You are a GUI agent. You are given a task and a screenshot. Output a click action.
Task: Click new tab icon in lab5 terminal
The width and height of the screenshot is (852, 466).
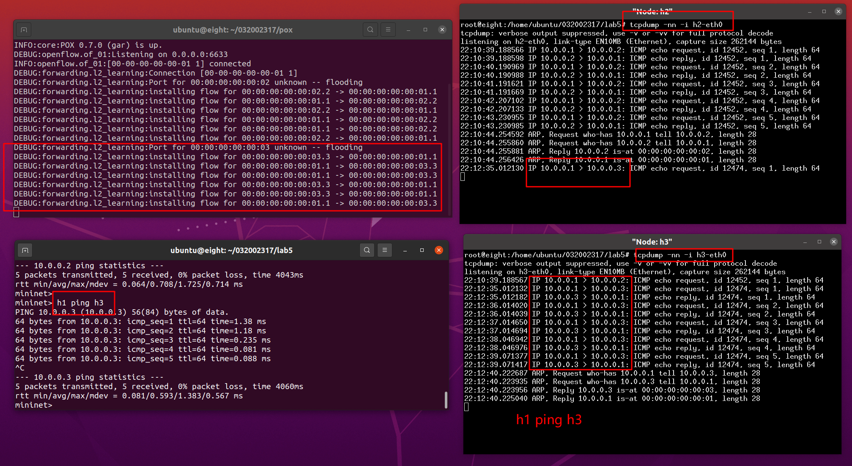(25, 251)
